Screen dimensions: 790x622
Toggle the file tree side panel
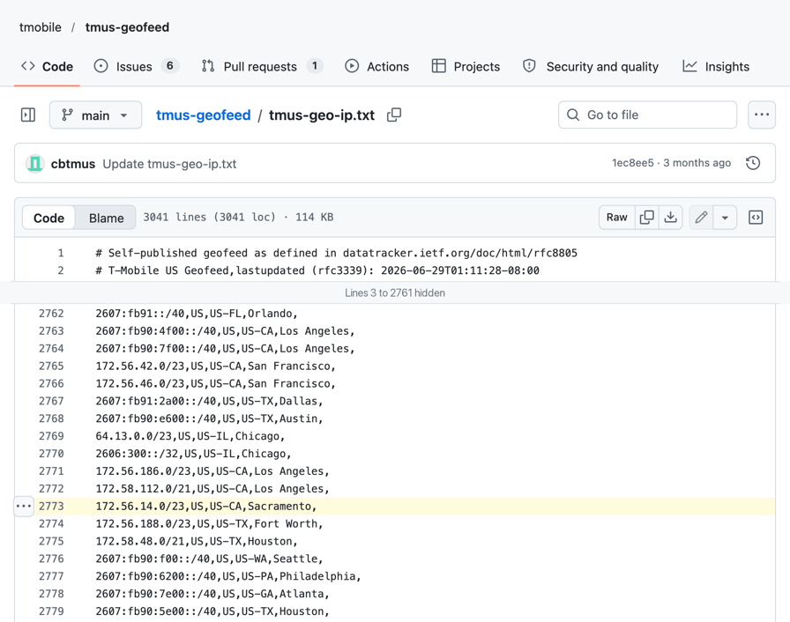(28, 115)
